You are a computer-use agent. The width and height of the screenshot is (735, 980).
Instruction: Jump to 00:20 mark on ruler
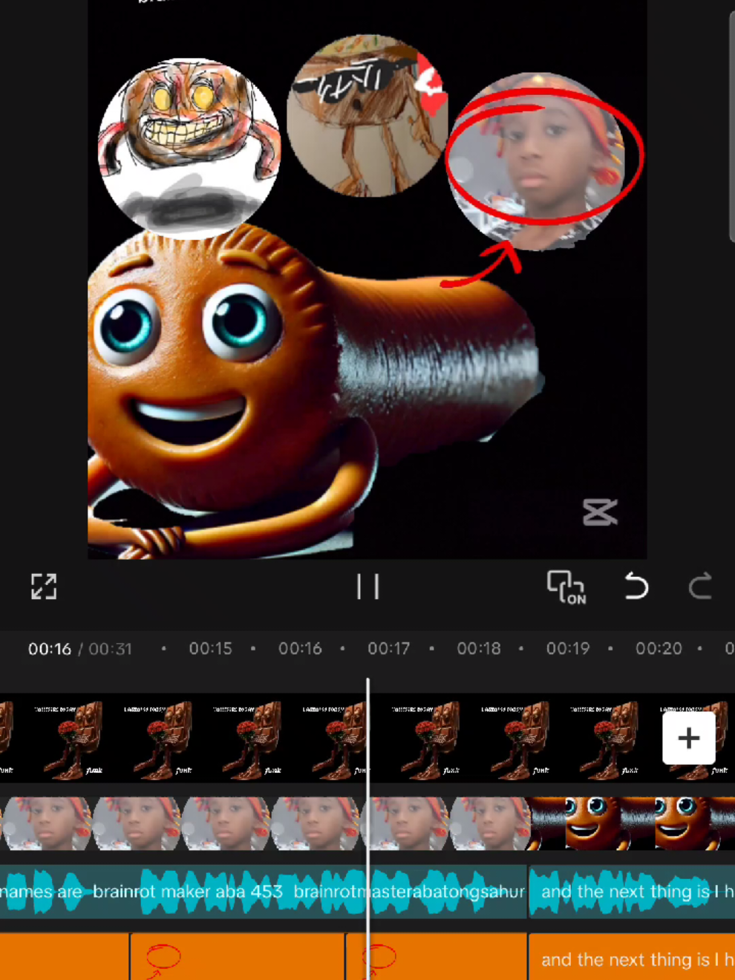[659, 648]
